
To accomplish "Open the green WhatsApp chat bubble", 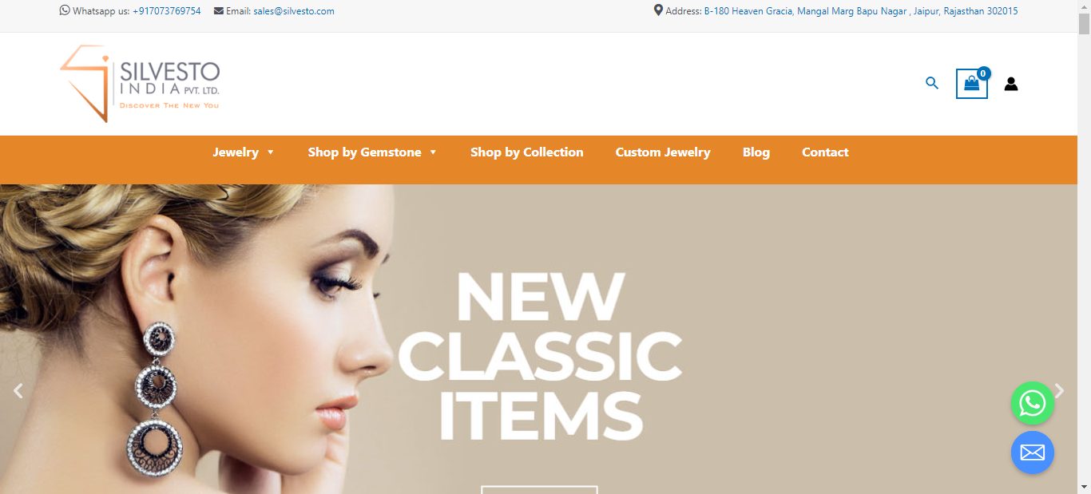I will (x=1033, y=403).
